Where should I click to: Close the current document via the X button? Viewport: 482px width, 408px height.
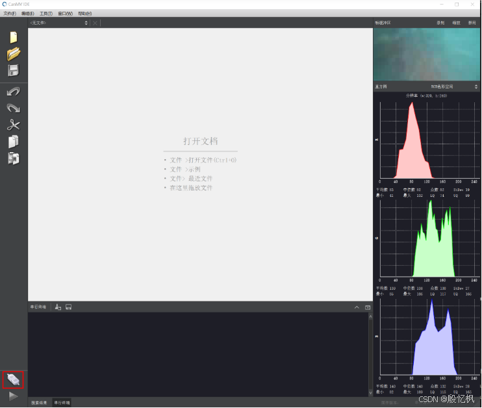tap(95, 23)
